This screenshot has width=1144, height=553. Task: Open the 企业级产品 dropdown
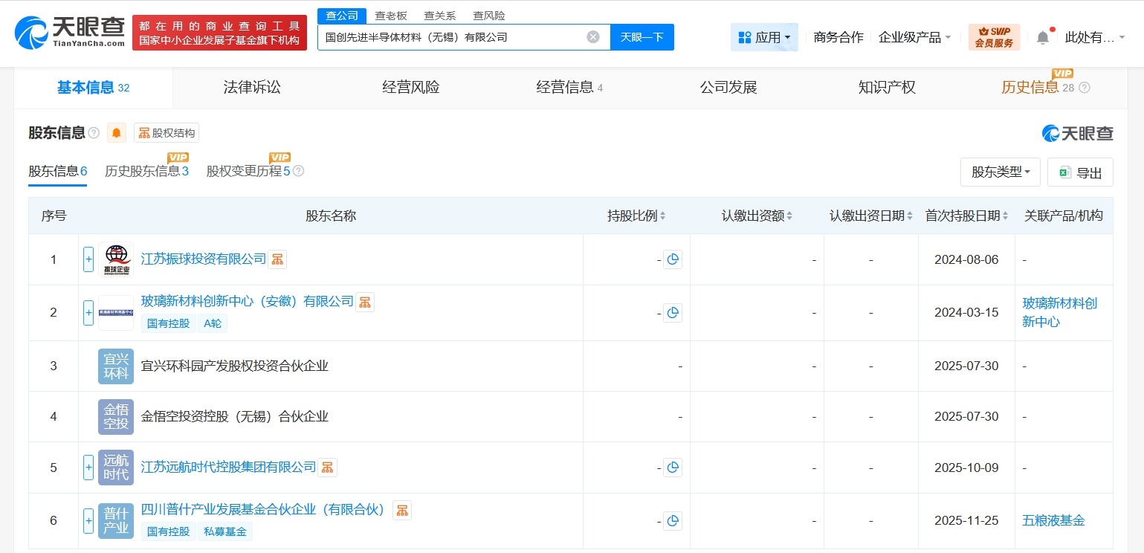click(x=915, y=36)
